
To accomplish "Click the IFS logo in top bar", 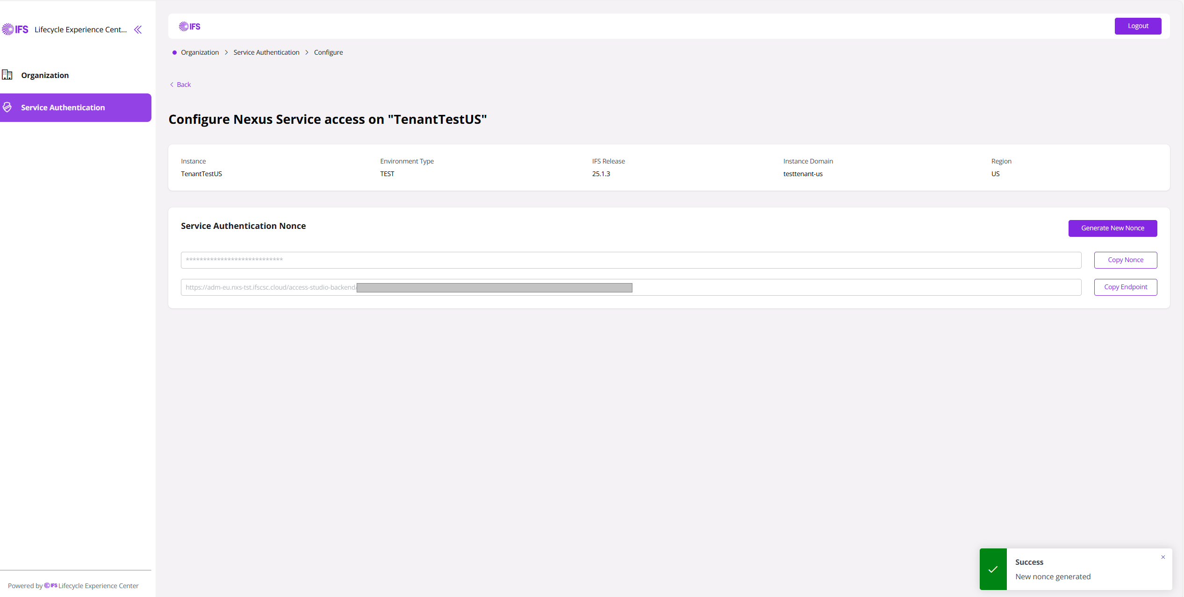I will point(189,27).
